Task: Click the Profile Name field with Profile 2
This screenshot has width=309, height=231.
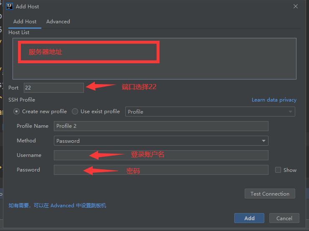Action: [161, 126]
